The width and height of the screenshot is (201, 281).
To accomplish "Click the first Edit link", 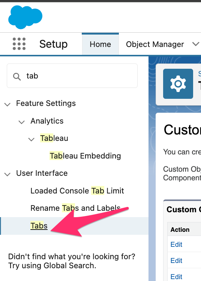I will click(x=176, y=244).
